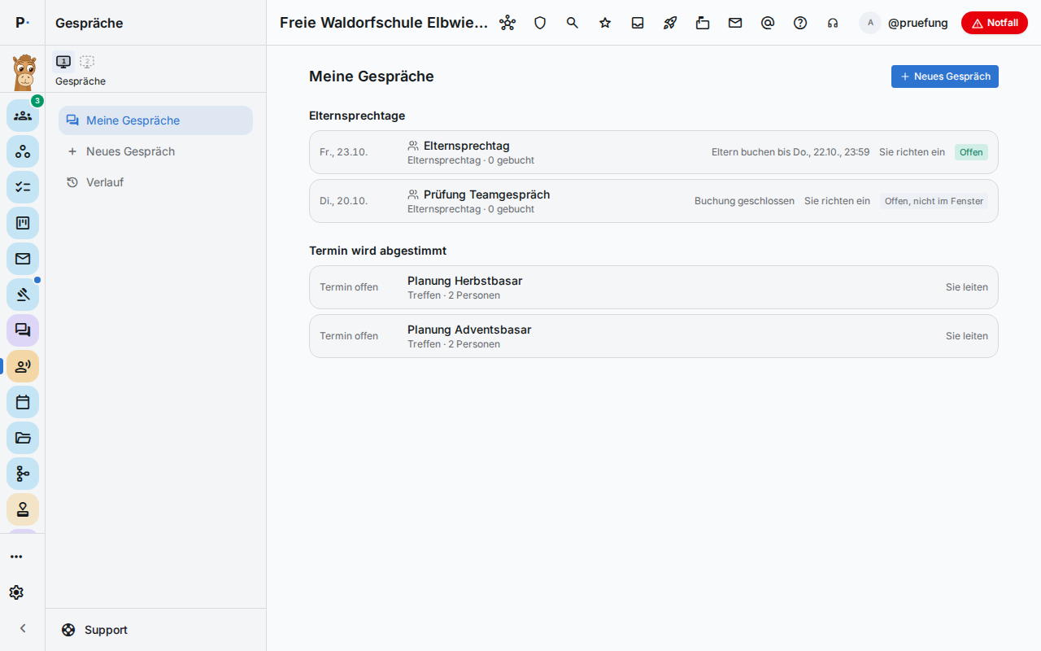Open the checklist tasks icon in sidebar
The image size is (1041, 651).
coord(23,187)
